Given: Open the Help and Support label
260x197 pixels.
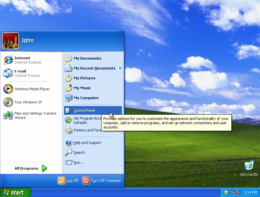Looking at the screenshot, I should tap(87, 143).
